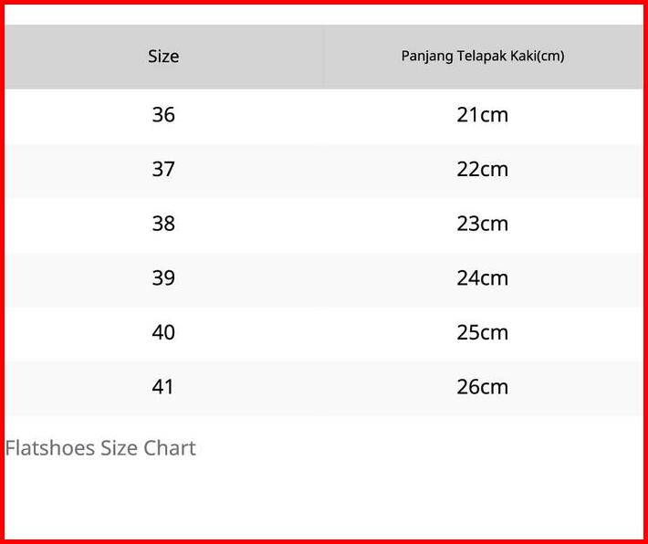Select the size 36 cell
This screenshot has height=544, width=648.
pos(163,115)
